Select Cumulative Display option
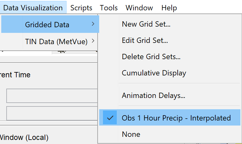 170,73
